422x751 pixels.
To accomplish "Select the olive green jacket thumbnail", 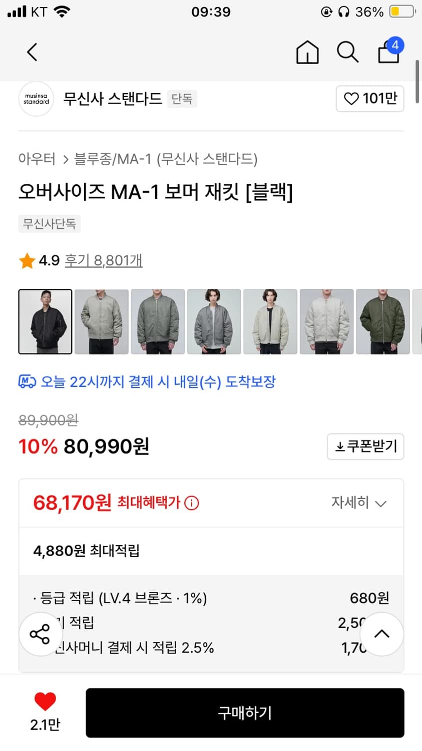I will pyautogui.click(x=383, y=321).
